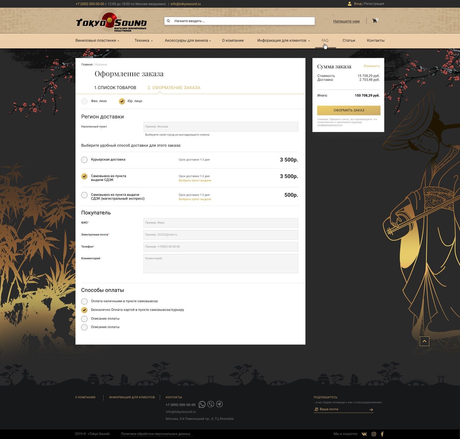
Task: Click the Оформить заказ button
Action: click(349, 110)
